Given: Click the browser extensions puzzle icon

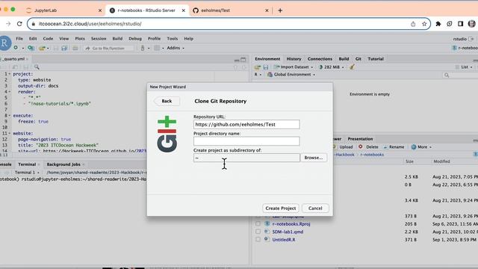Looking at the screenshot, I should coord(438,24).
